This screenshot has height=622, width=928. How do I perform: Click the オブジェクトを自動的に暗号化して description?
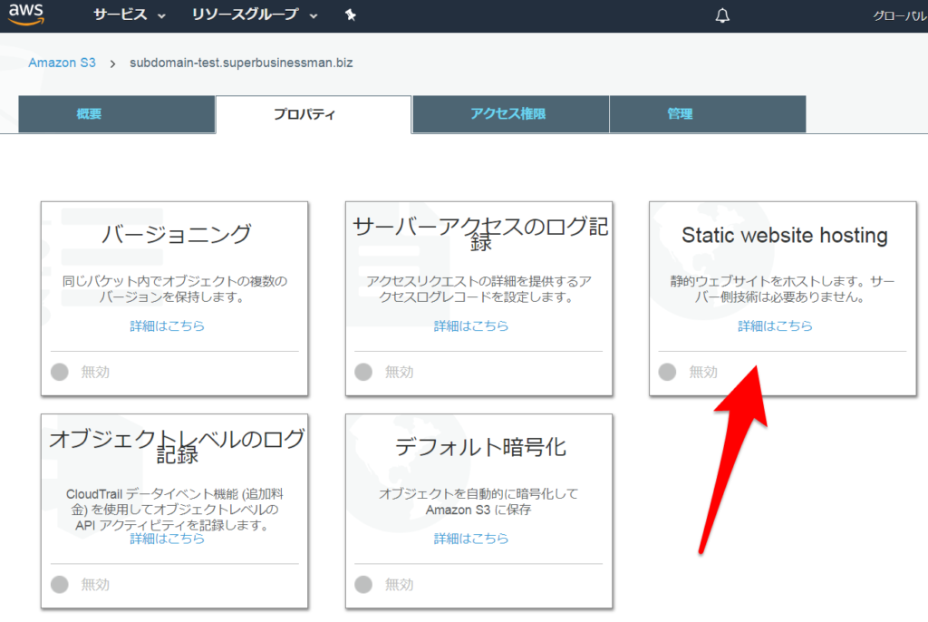coord(478,501)
